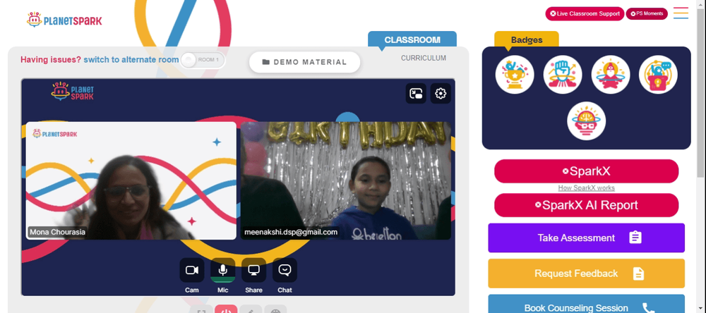Click the trophy badge icon
This screenshot has width=706, height=313.
click(x=515, y=75)
